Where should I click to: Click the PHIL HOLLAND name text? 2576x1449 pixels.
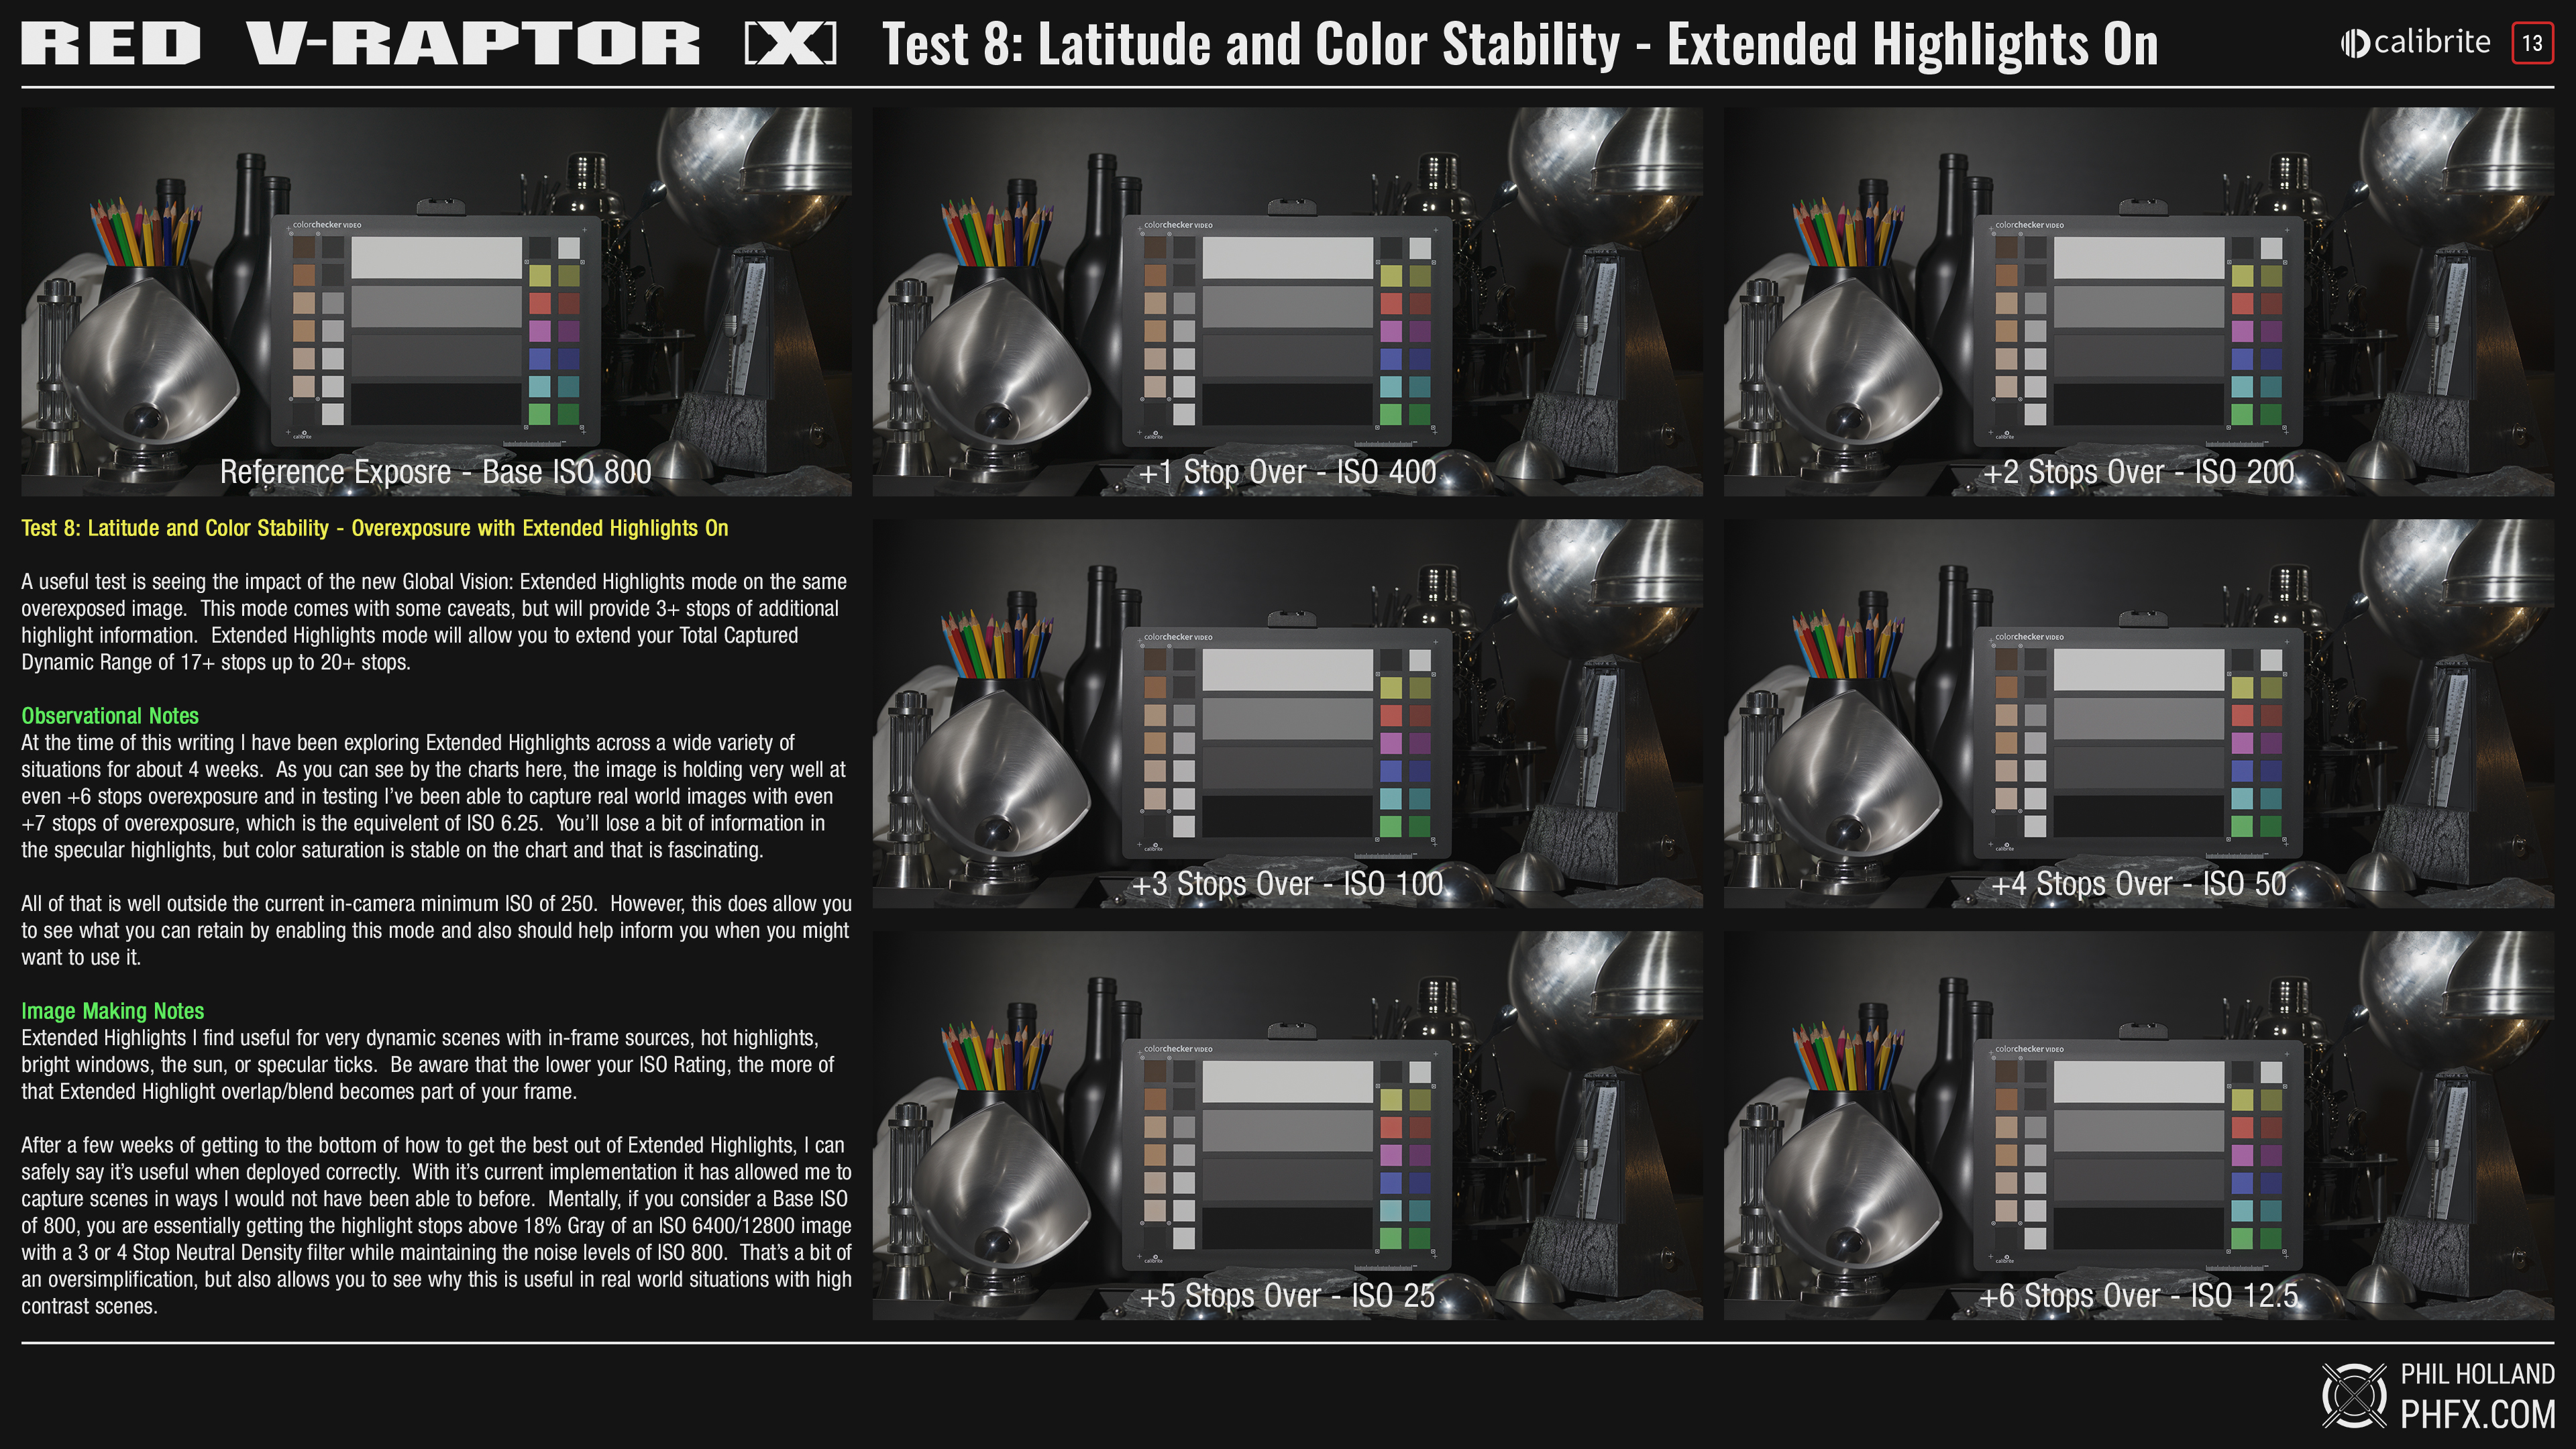[x=2477, y=1374]
